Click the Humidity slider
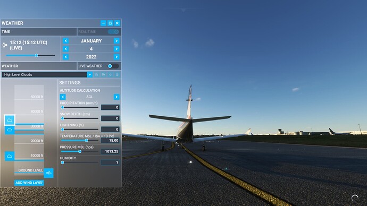 [80, 162]
